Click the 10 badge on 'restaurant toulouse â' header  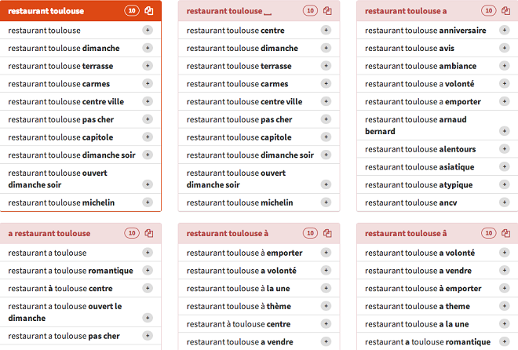pos(489,233)
